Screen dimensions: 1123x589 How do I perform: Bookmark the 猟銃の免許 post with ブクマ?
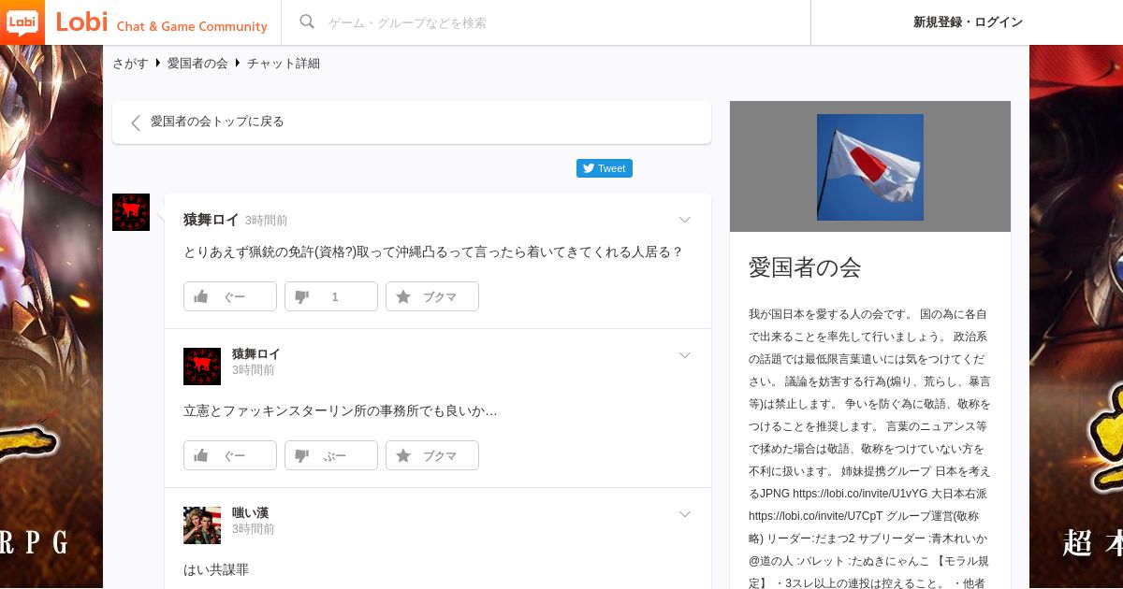432,296
